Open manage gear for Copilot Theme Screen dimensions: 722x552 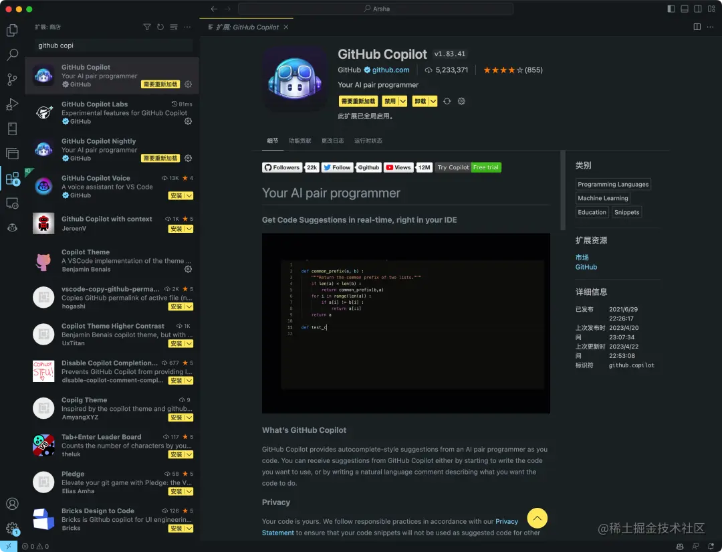coord(189,269)
